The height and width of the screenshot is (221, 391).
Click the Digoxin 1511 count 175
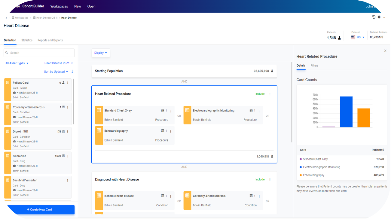(59, 132)
